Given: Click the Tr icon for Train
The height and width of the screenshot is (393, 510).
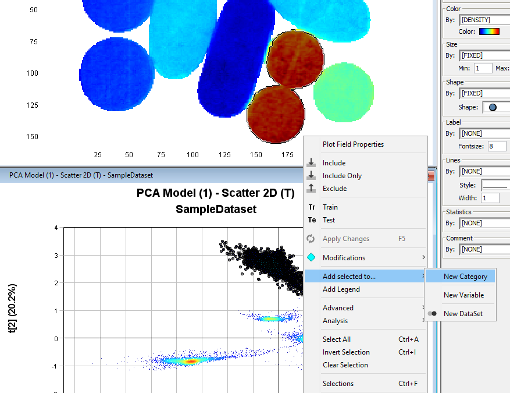Looking at the screenshot, I should pyautogui.click(x=312, y=207).
